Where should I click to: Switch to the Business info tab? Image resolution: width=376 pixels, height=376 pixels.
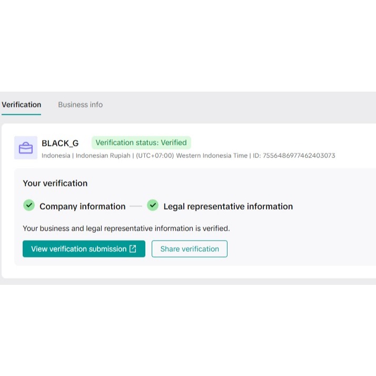[80, 105]
